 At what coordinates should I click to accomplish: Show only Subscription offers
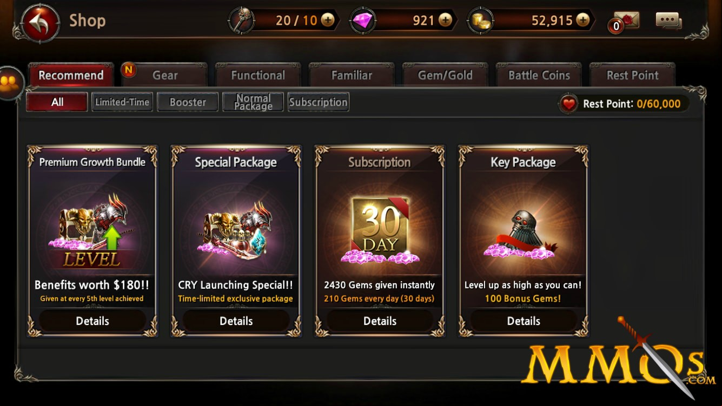point(319,102)
